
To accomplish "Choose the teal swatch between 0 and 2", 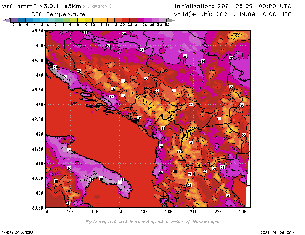I will point(51,20).
